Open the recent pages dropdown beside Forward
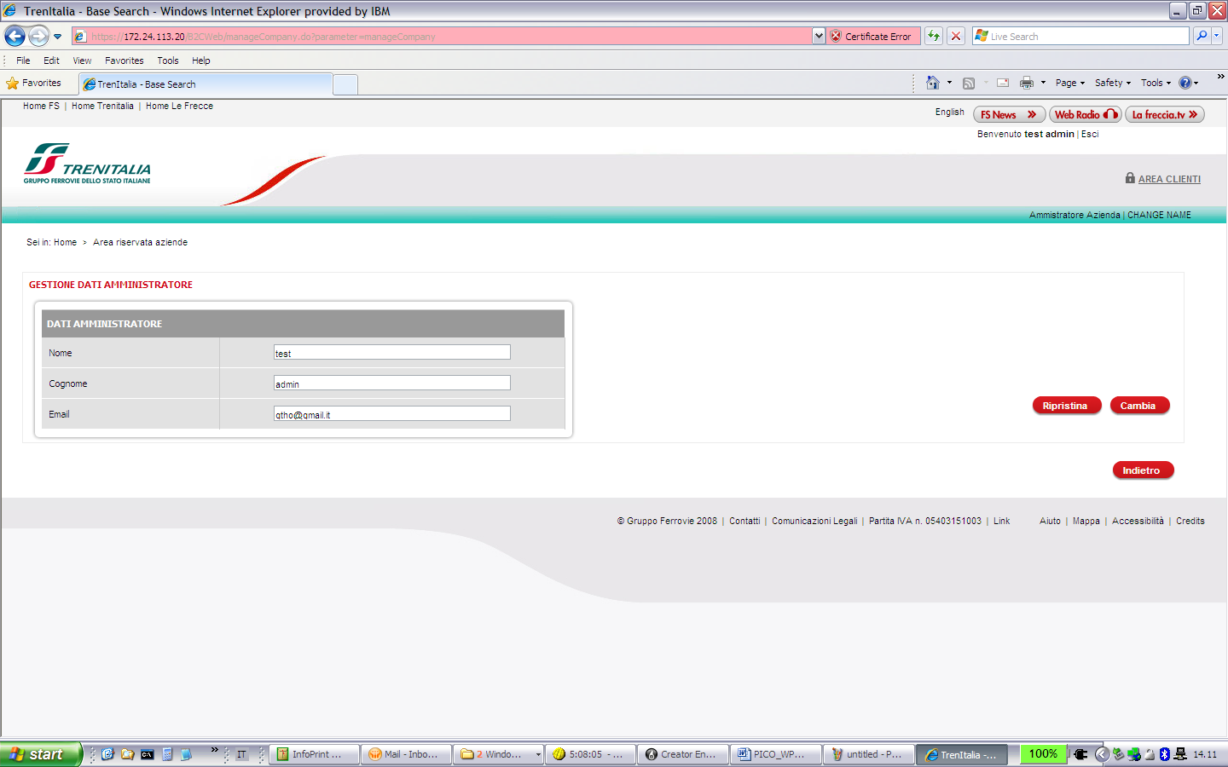This screenshot has height=767, width=1228. [58, 37]
